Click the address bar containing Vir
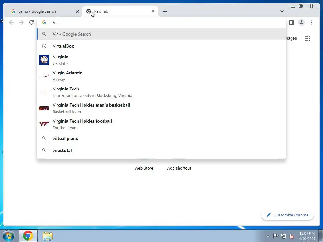The image size is (323, 242). [x=161, y=22]
